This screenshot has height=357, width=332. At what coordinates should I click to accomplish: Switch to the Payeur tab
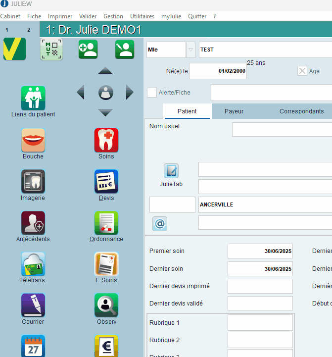pyautogui.click(x=234, y=111)
